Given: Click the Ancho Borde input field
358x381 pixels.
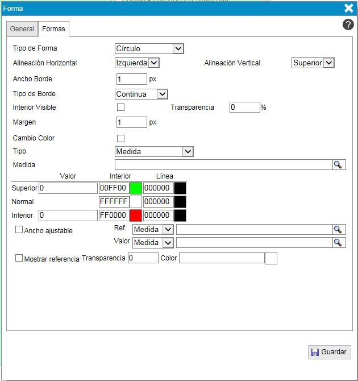Looking at the screenshot, I should [131, 79].
